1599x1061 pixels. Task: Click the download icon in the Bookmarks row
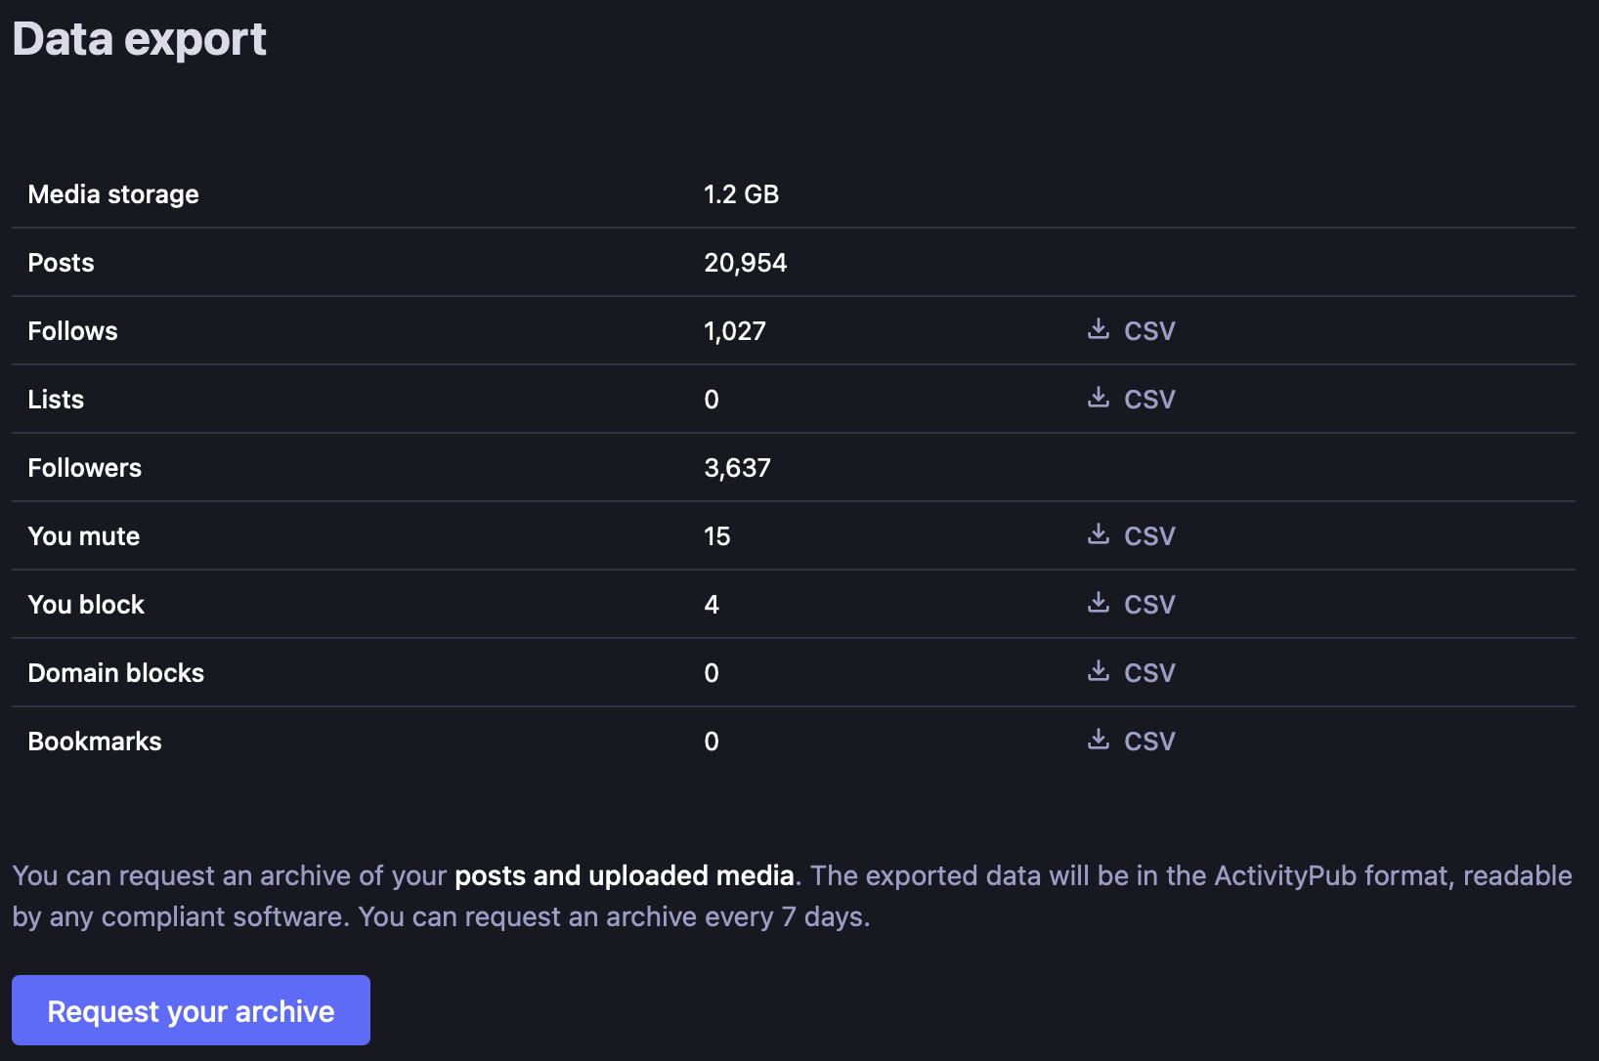[1099, 740]
